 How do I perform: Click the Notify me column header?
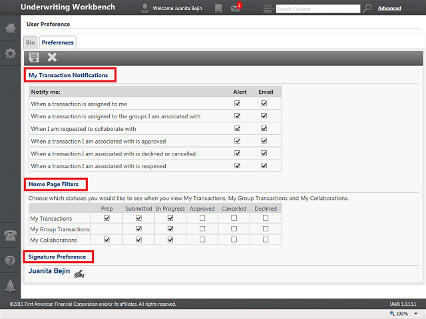pyautogui.click(x=46, y=92)
